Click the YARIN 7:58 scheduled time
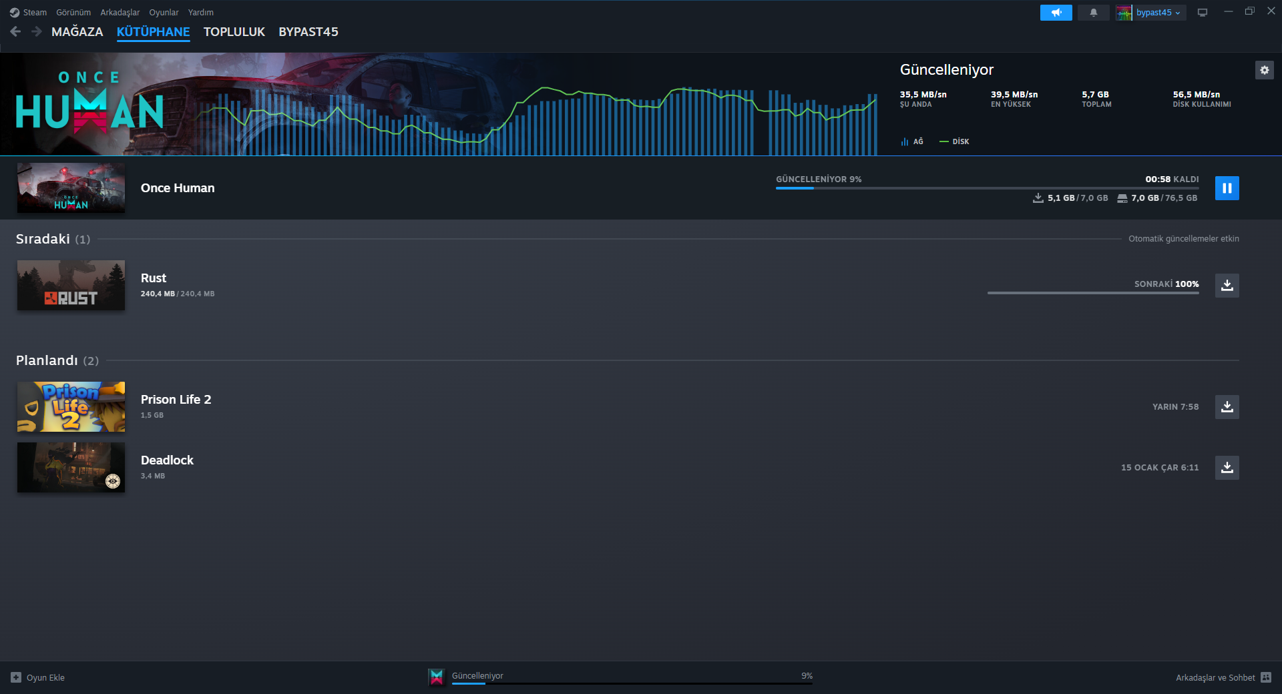Screen dimensions: 1282x694 point(1175,407)
